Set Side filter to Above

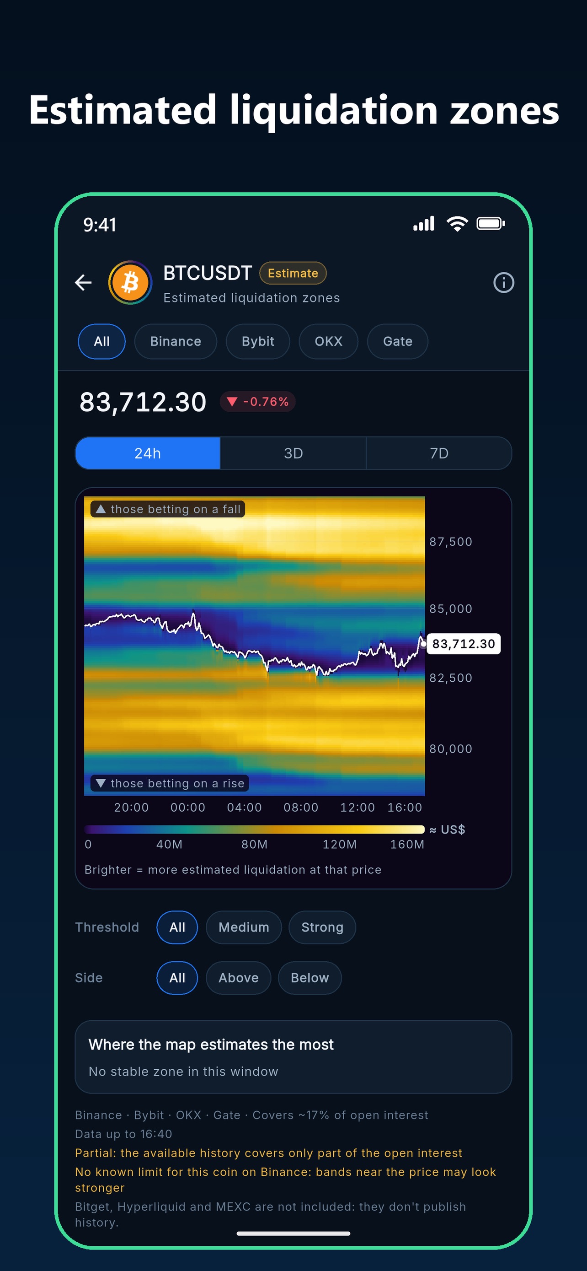[x=239, y=978]
